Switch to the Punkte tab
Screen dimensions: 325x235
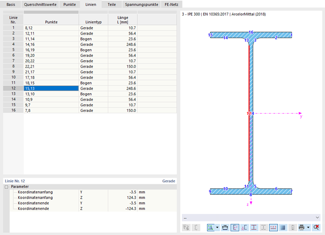tap(69, 4)
